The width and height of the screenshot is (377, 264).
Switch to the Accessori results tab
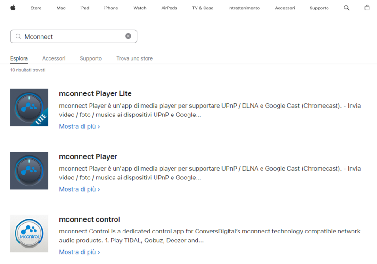[54, 59]
